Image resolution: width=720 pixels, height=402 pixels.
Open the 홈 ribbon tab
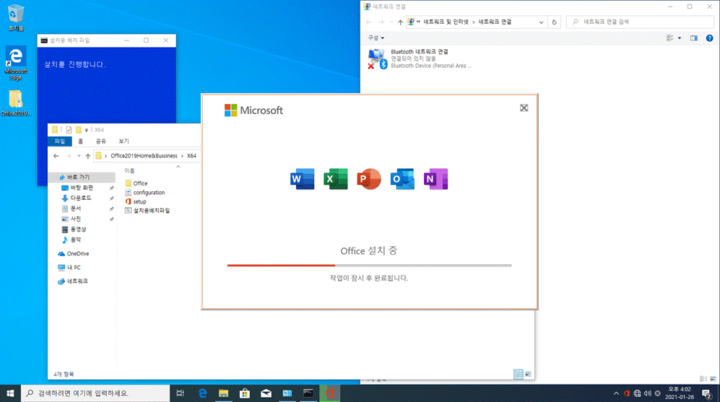[80, 141]
